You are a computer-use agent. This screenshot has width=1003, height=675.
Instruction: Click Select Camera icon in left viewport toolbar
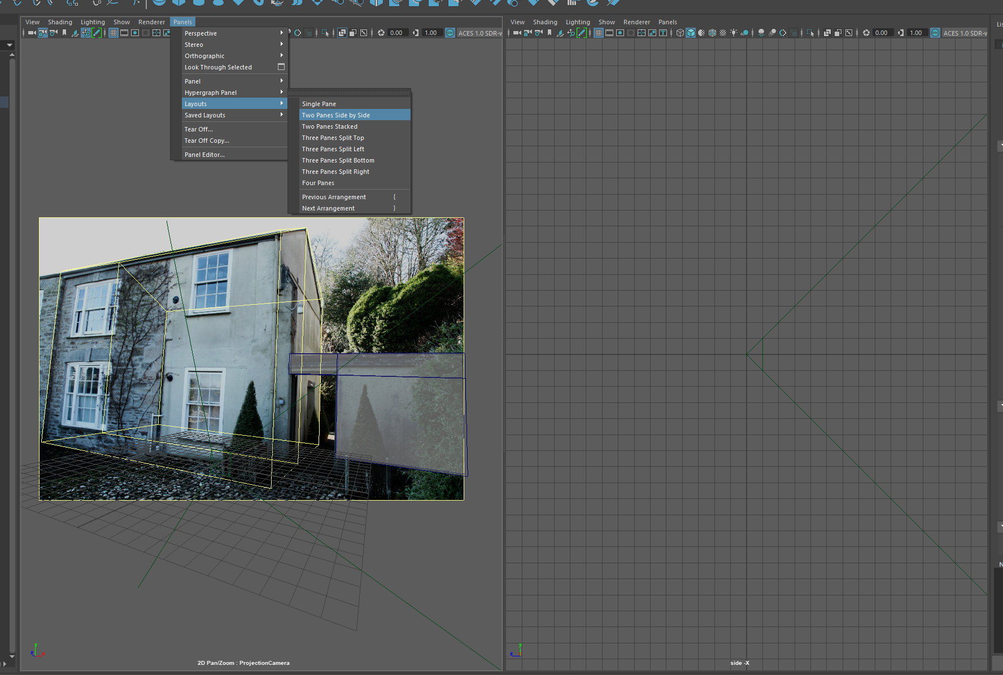(32, 33)
